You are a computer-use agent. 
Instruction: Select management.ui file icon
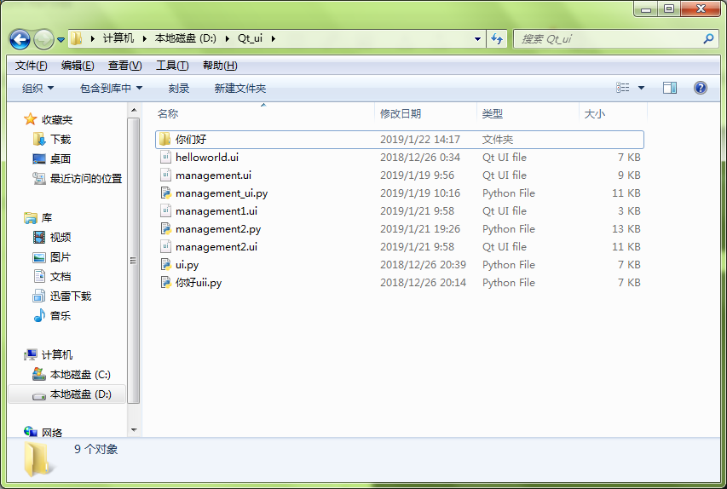click(x=165, y=175)
